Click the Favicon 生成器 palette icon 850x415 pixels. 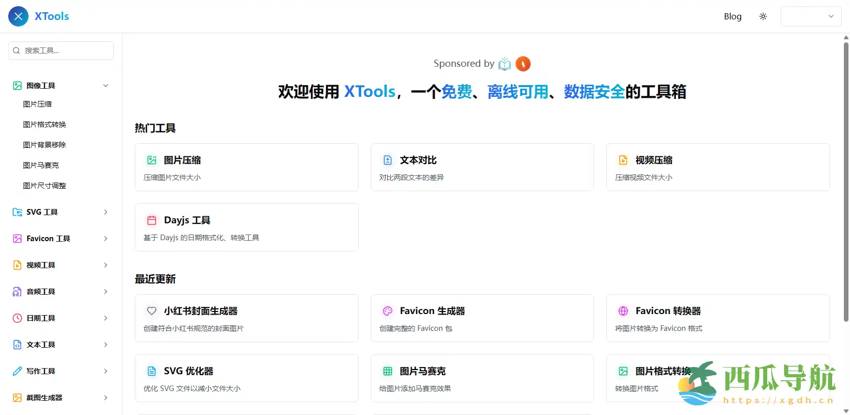[388, 311]
